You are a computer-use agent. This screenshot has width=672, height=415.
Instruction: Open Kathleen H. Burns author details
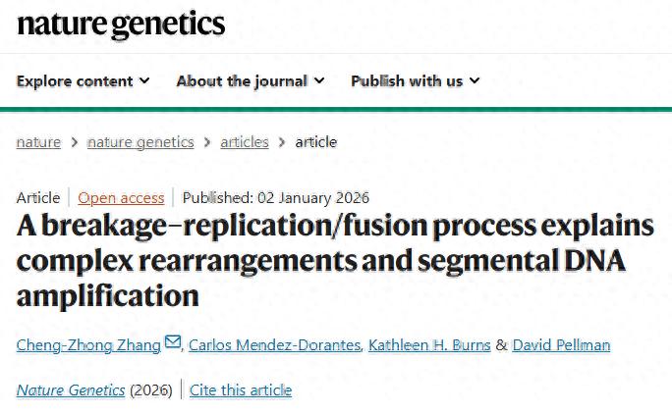click(429, 344)
